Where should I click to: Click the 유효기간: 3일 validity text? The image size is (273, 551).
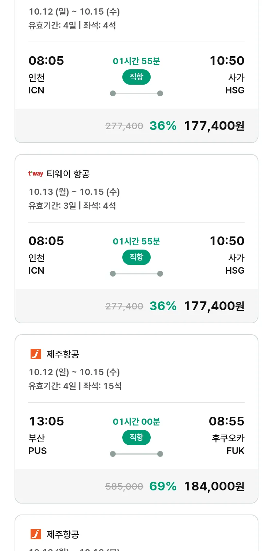52,205
